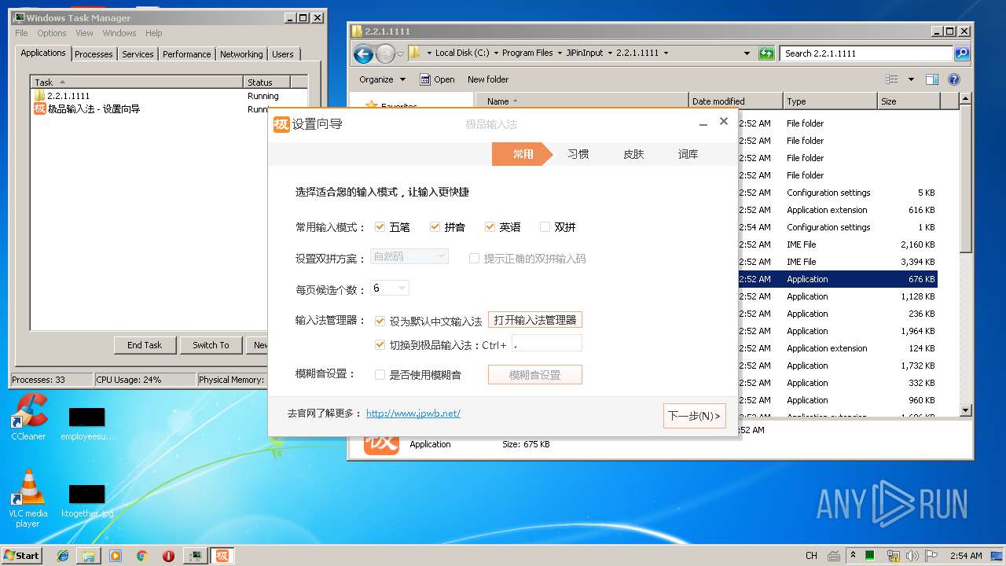
Task: Click the green refresh icon in Explorer address bar
Action: point(766,53)
